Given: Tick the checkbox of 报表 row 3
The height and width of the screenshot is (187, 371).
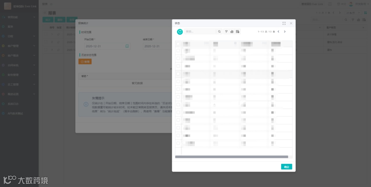Looking at the screenshot, I should [45, 50].
